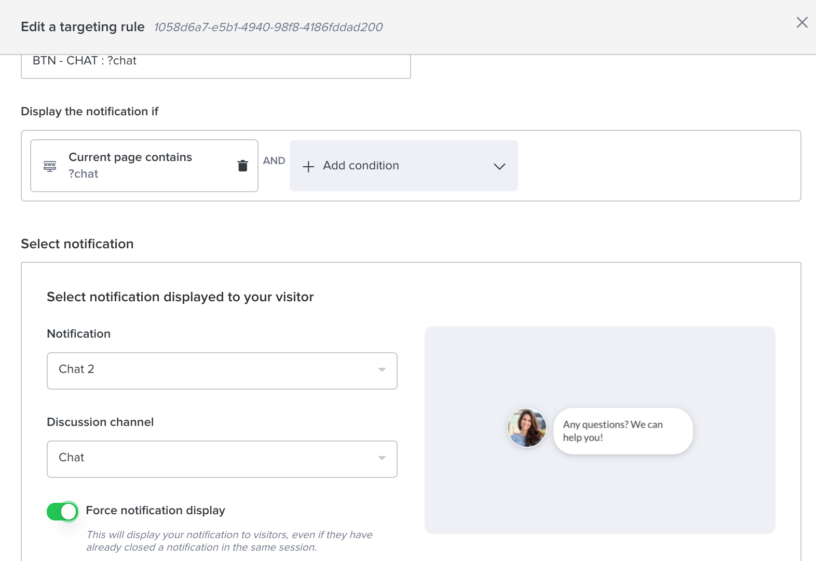Click the Force notification helper description text
The width and height of the screenshot is (816, 561).
229,541
